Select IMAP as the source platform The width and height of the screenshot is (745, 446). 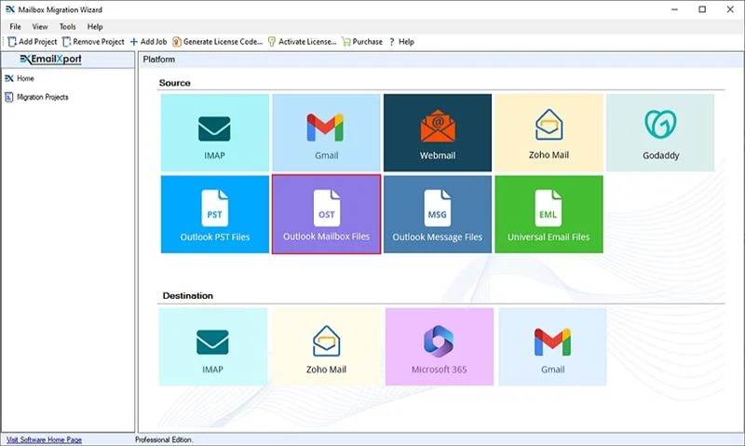[215, 132]
